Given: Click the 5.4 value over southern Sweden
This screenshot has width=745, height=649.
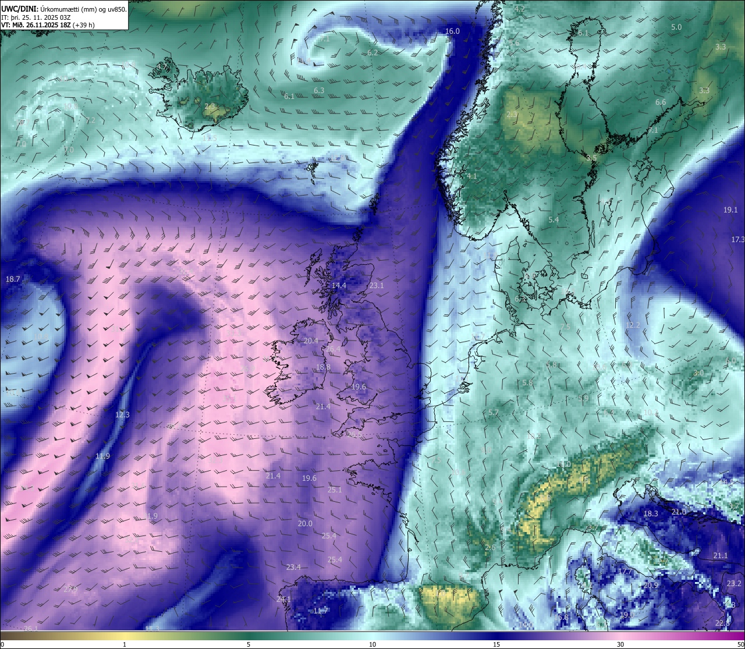Looking at the screenshot, I should click(x=554, y=220).
